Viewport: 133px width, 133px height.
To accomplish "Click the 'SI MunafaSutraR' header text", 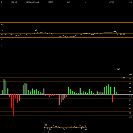I will point(33,2).
